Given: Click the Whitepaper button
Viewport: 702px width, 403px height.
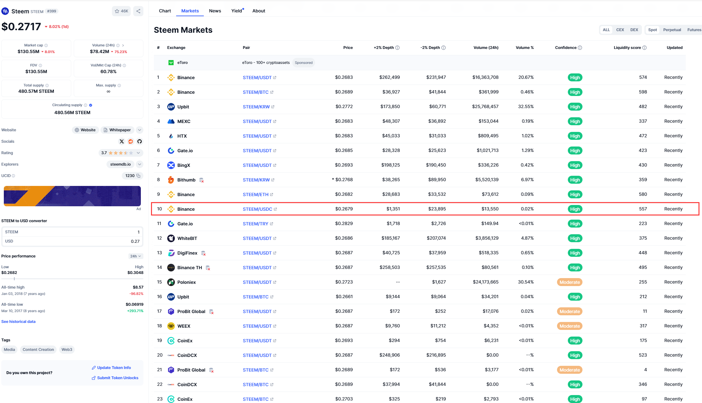Looking at the screenshot, I should (x=117, y=130).
